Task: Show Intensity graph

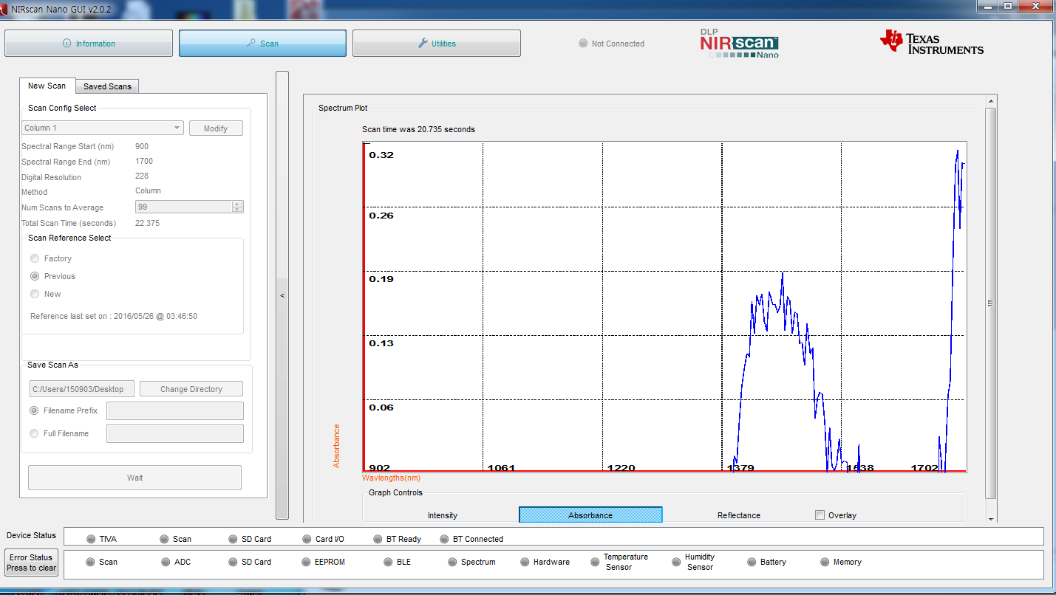Action: 443,515
